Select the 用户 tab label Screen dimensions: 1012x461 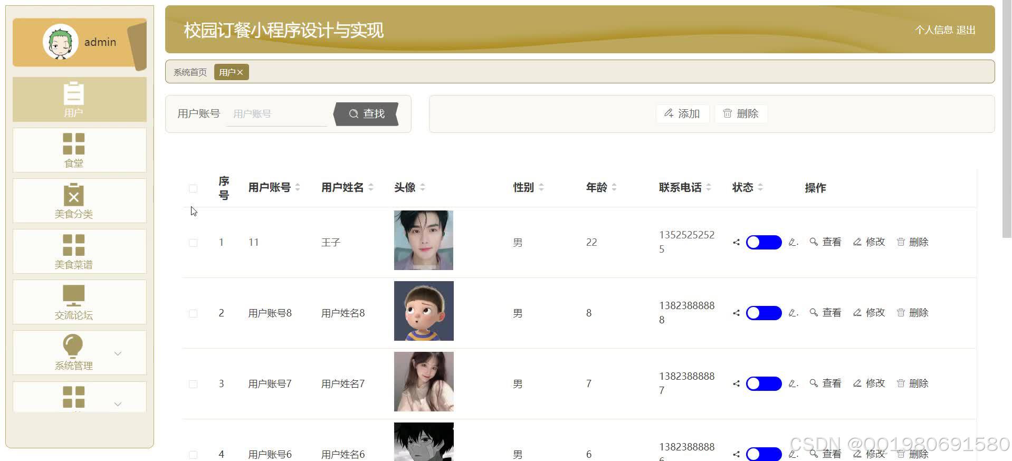pos(227,72)
